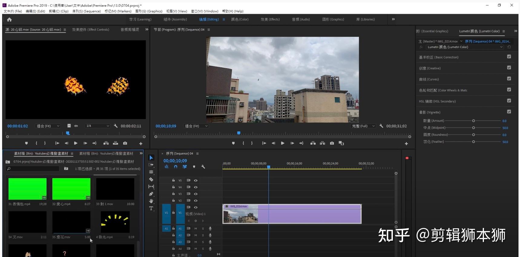The height and width of the screenshot is (257, 520).
Task: Open Lumetri Color panel menu
Action: pyautogui.click(x=504, y=31)
